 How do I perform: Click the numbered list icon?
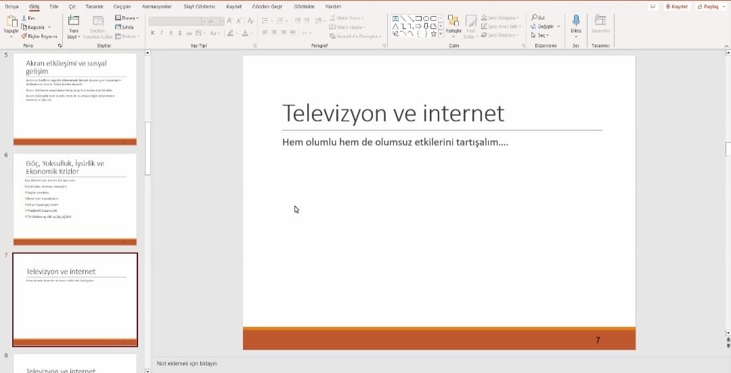pyautogui.click(x=281, y=20)
